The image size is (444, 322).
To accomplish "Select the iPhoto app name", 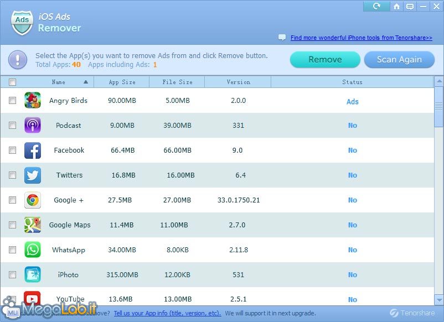I will pyautogui.click(x=68, y=275).
